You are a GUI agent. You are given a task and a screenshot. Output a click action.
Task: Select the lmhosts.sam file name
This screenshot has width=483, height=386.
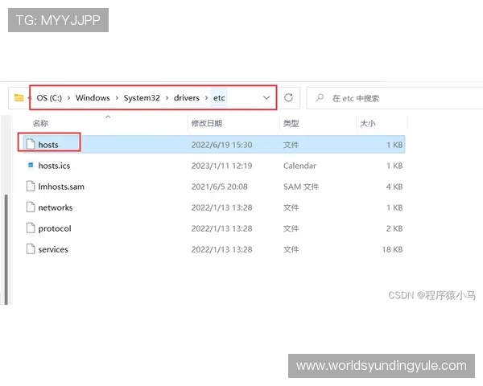click(61, 187)
